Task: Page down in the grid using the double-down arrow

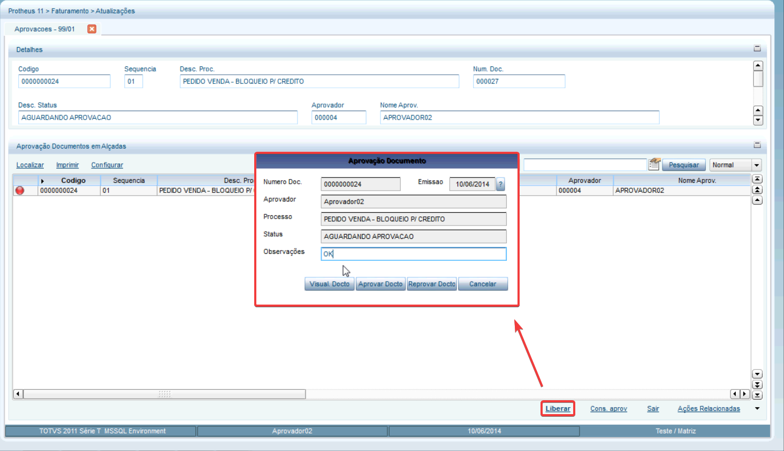Action: pyautogui.click(x=757, y=385)
